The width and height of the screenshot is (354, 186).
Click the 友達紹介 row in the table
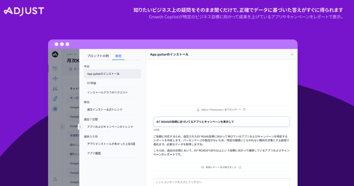click(74, 135)
